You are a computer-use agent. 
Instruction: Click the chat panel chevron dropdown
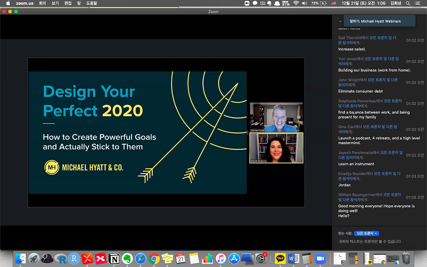click(340, 21)
